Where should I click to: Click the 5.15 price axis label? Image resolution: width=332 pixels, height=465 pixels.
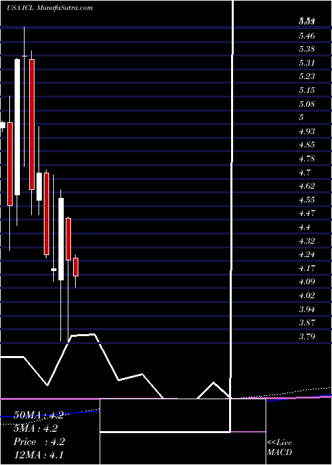307,90
